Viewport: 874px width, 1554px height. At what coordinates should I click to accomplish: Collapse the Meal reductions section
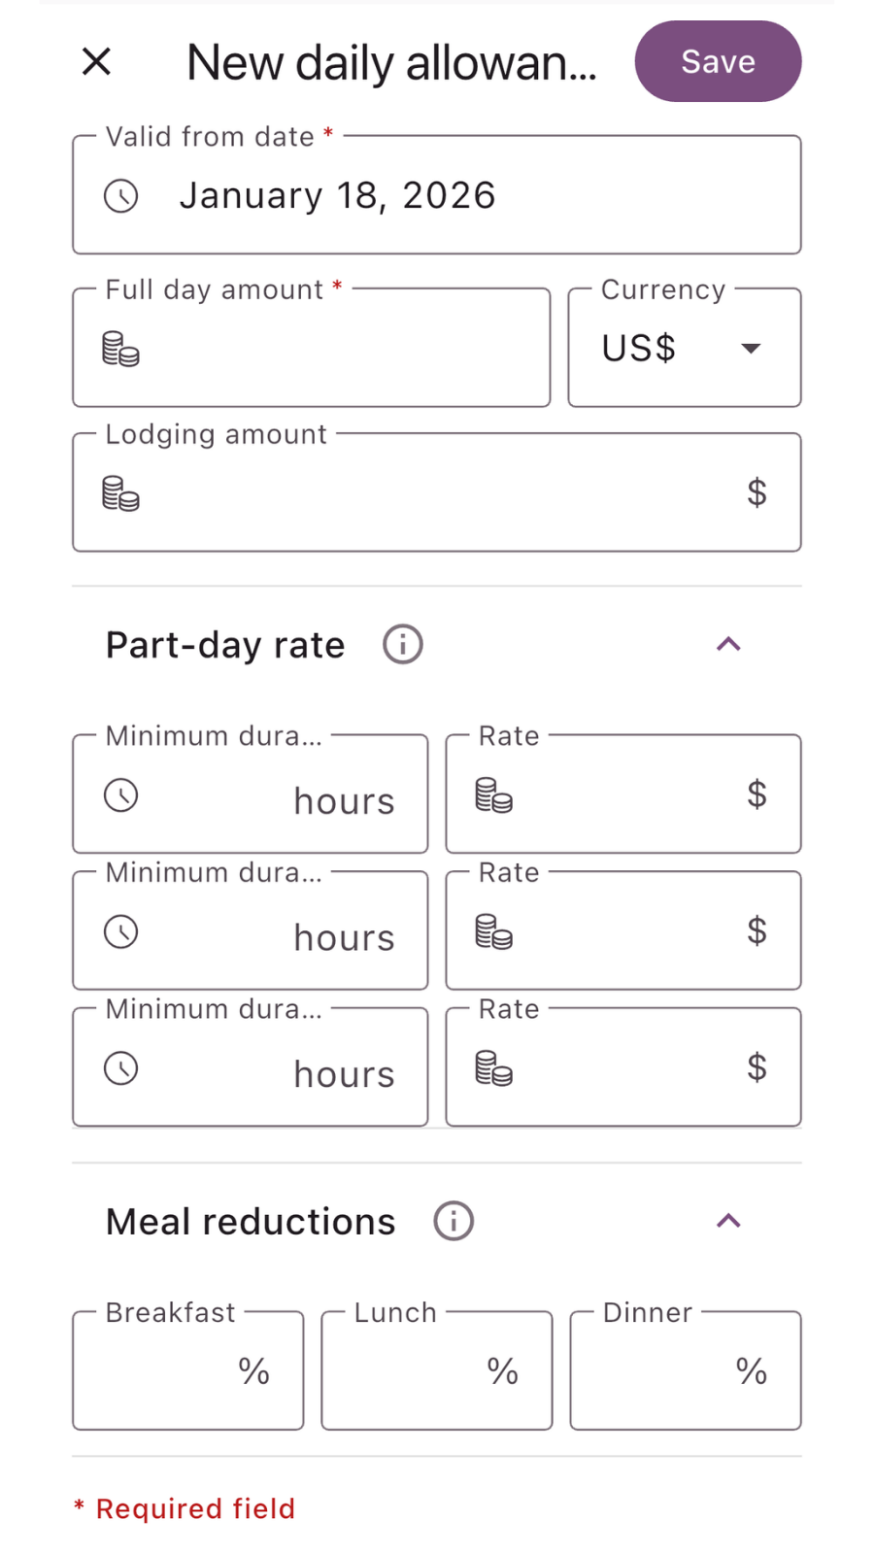(x=728, y=1221)
